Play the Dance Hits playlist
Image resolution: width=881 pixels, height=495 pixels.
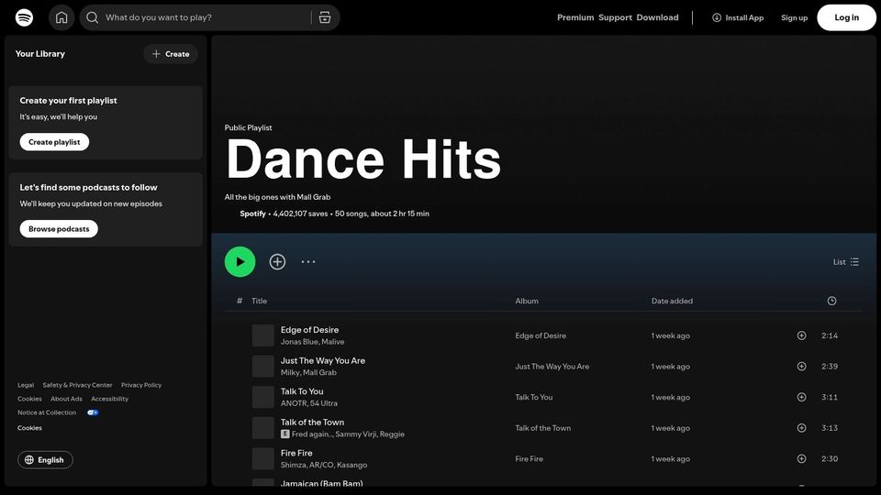tap(240, 261)
